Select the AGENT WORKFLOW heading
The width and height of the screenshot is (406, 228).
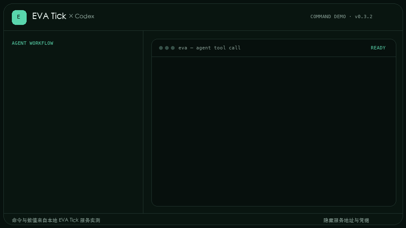[33, 43]
